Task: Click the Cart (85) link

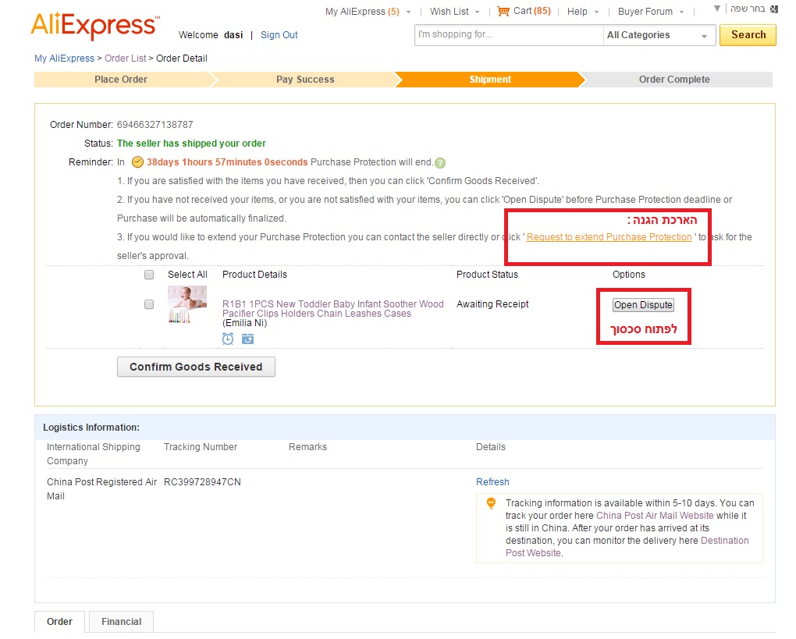Action: (x=531, y=11)
